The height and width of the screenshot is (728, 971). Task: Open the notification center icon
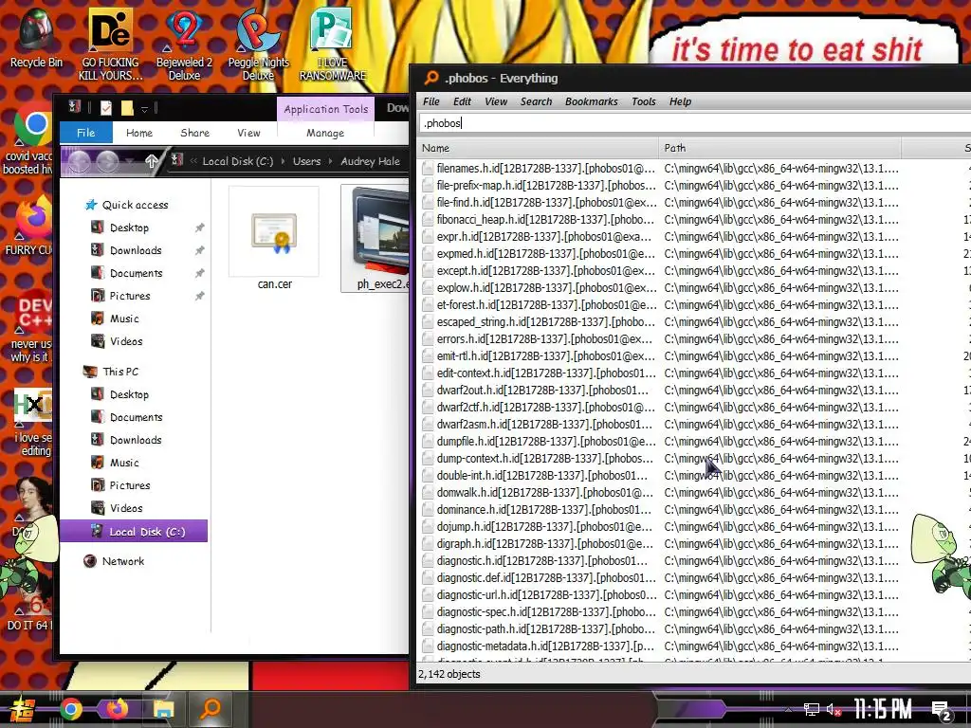coord(942,710)
